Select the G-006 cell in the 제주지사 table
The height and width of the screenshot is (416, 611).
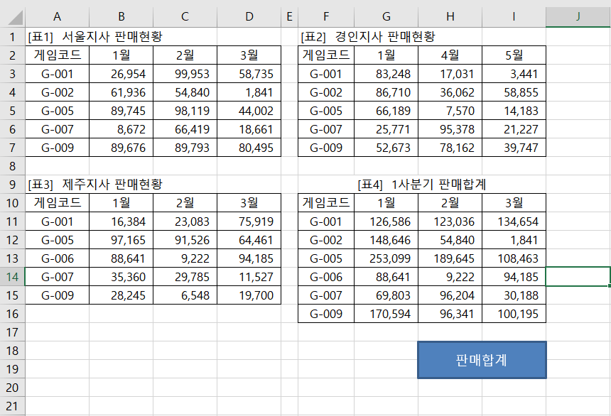tap(57, 258)
